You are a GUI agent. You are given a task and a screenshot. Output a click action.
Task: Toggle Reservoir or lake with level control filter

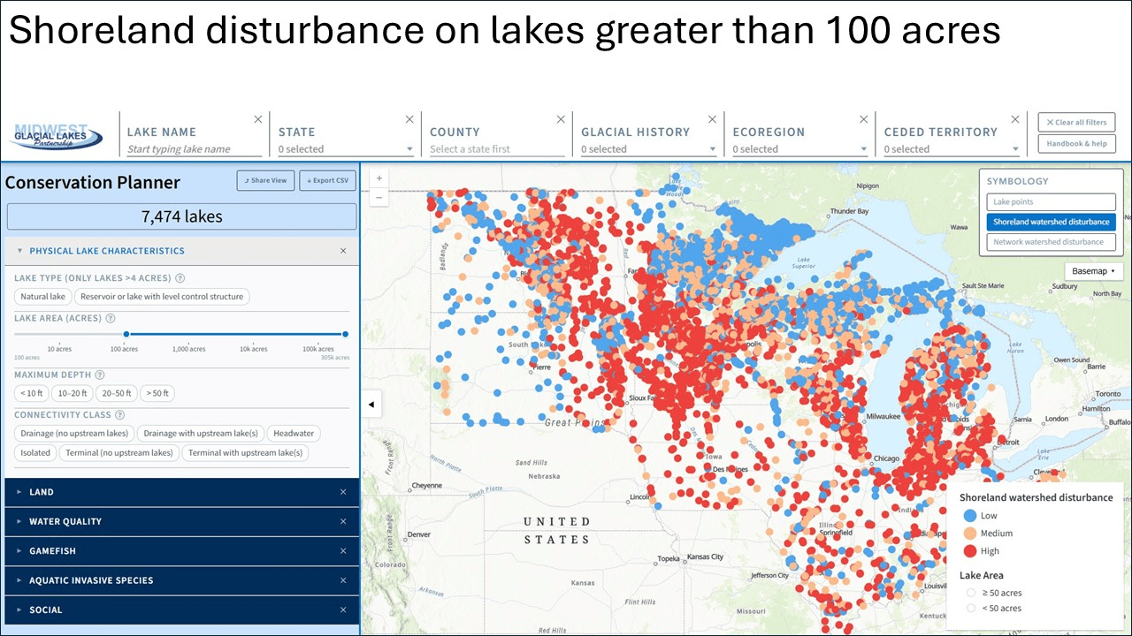tap(162, 297)
